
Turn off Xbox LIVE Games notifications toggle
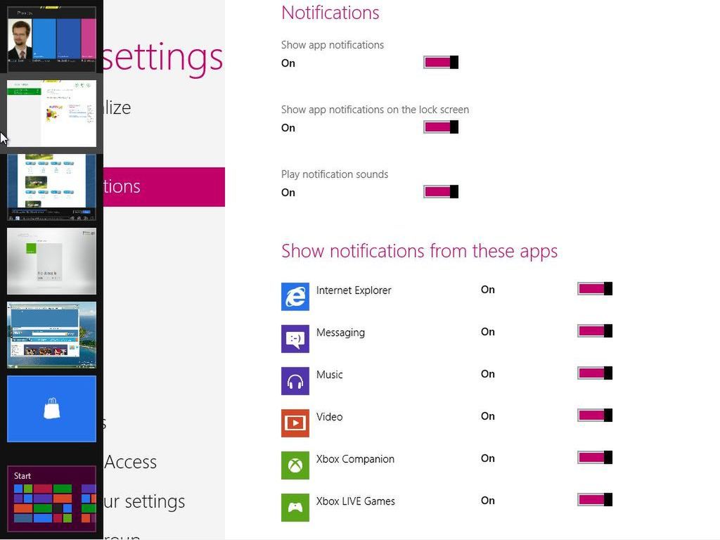(x=595, y=500)
